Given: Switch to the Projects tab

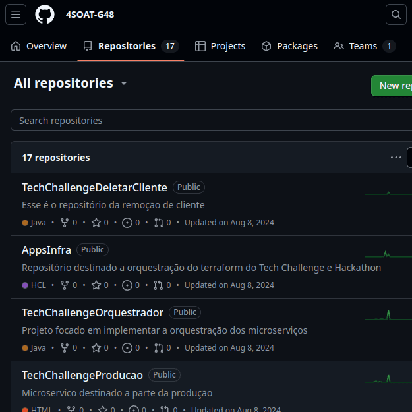Looking at the screenshot, I should pos(220,46).
